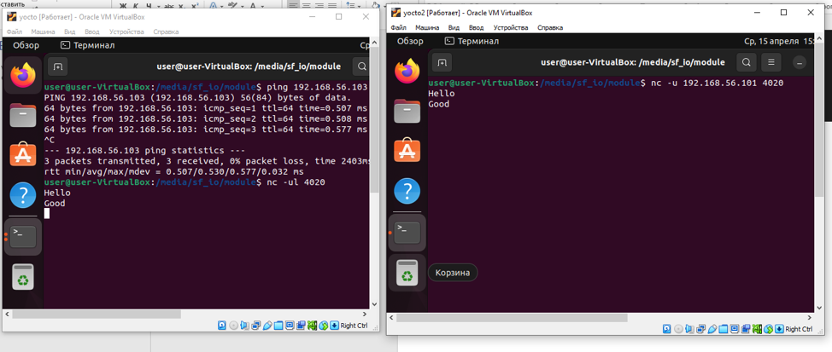Viewport: 832px width, 352px height.
Task: Click display indicator in yocto2 status bar
Action: click(735, 329)
